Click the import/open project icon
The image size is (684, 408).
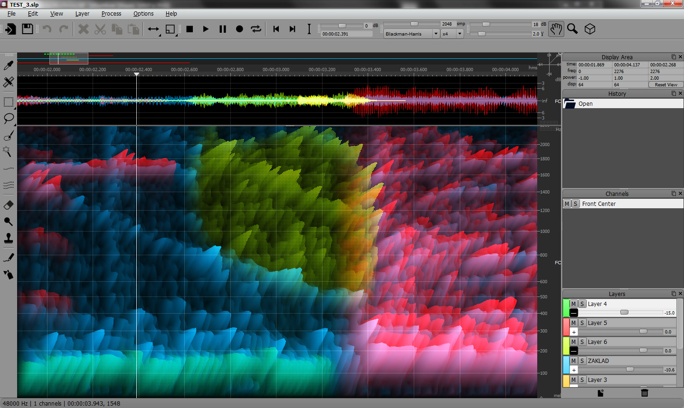[x=10, y=29]
